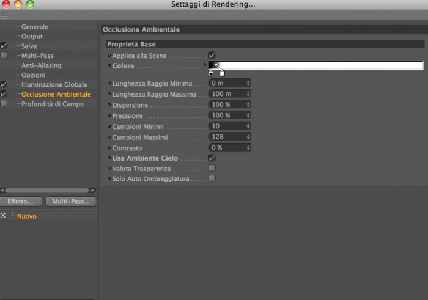This screenshot has width=428, height=300.
Task: Click the Occlusione Ambientale panel title
Action: click(x=141, y=29)
